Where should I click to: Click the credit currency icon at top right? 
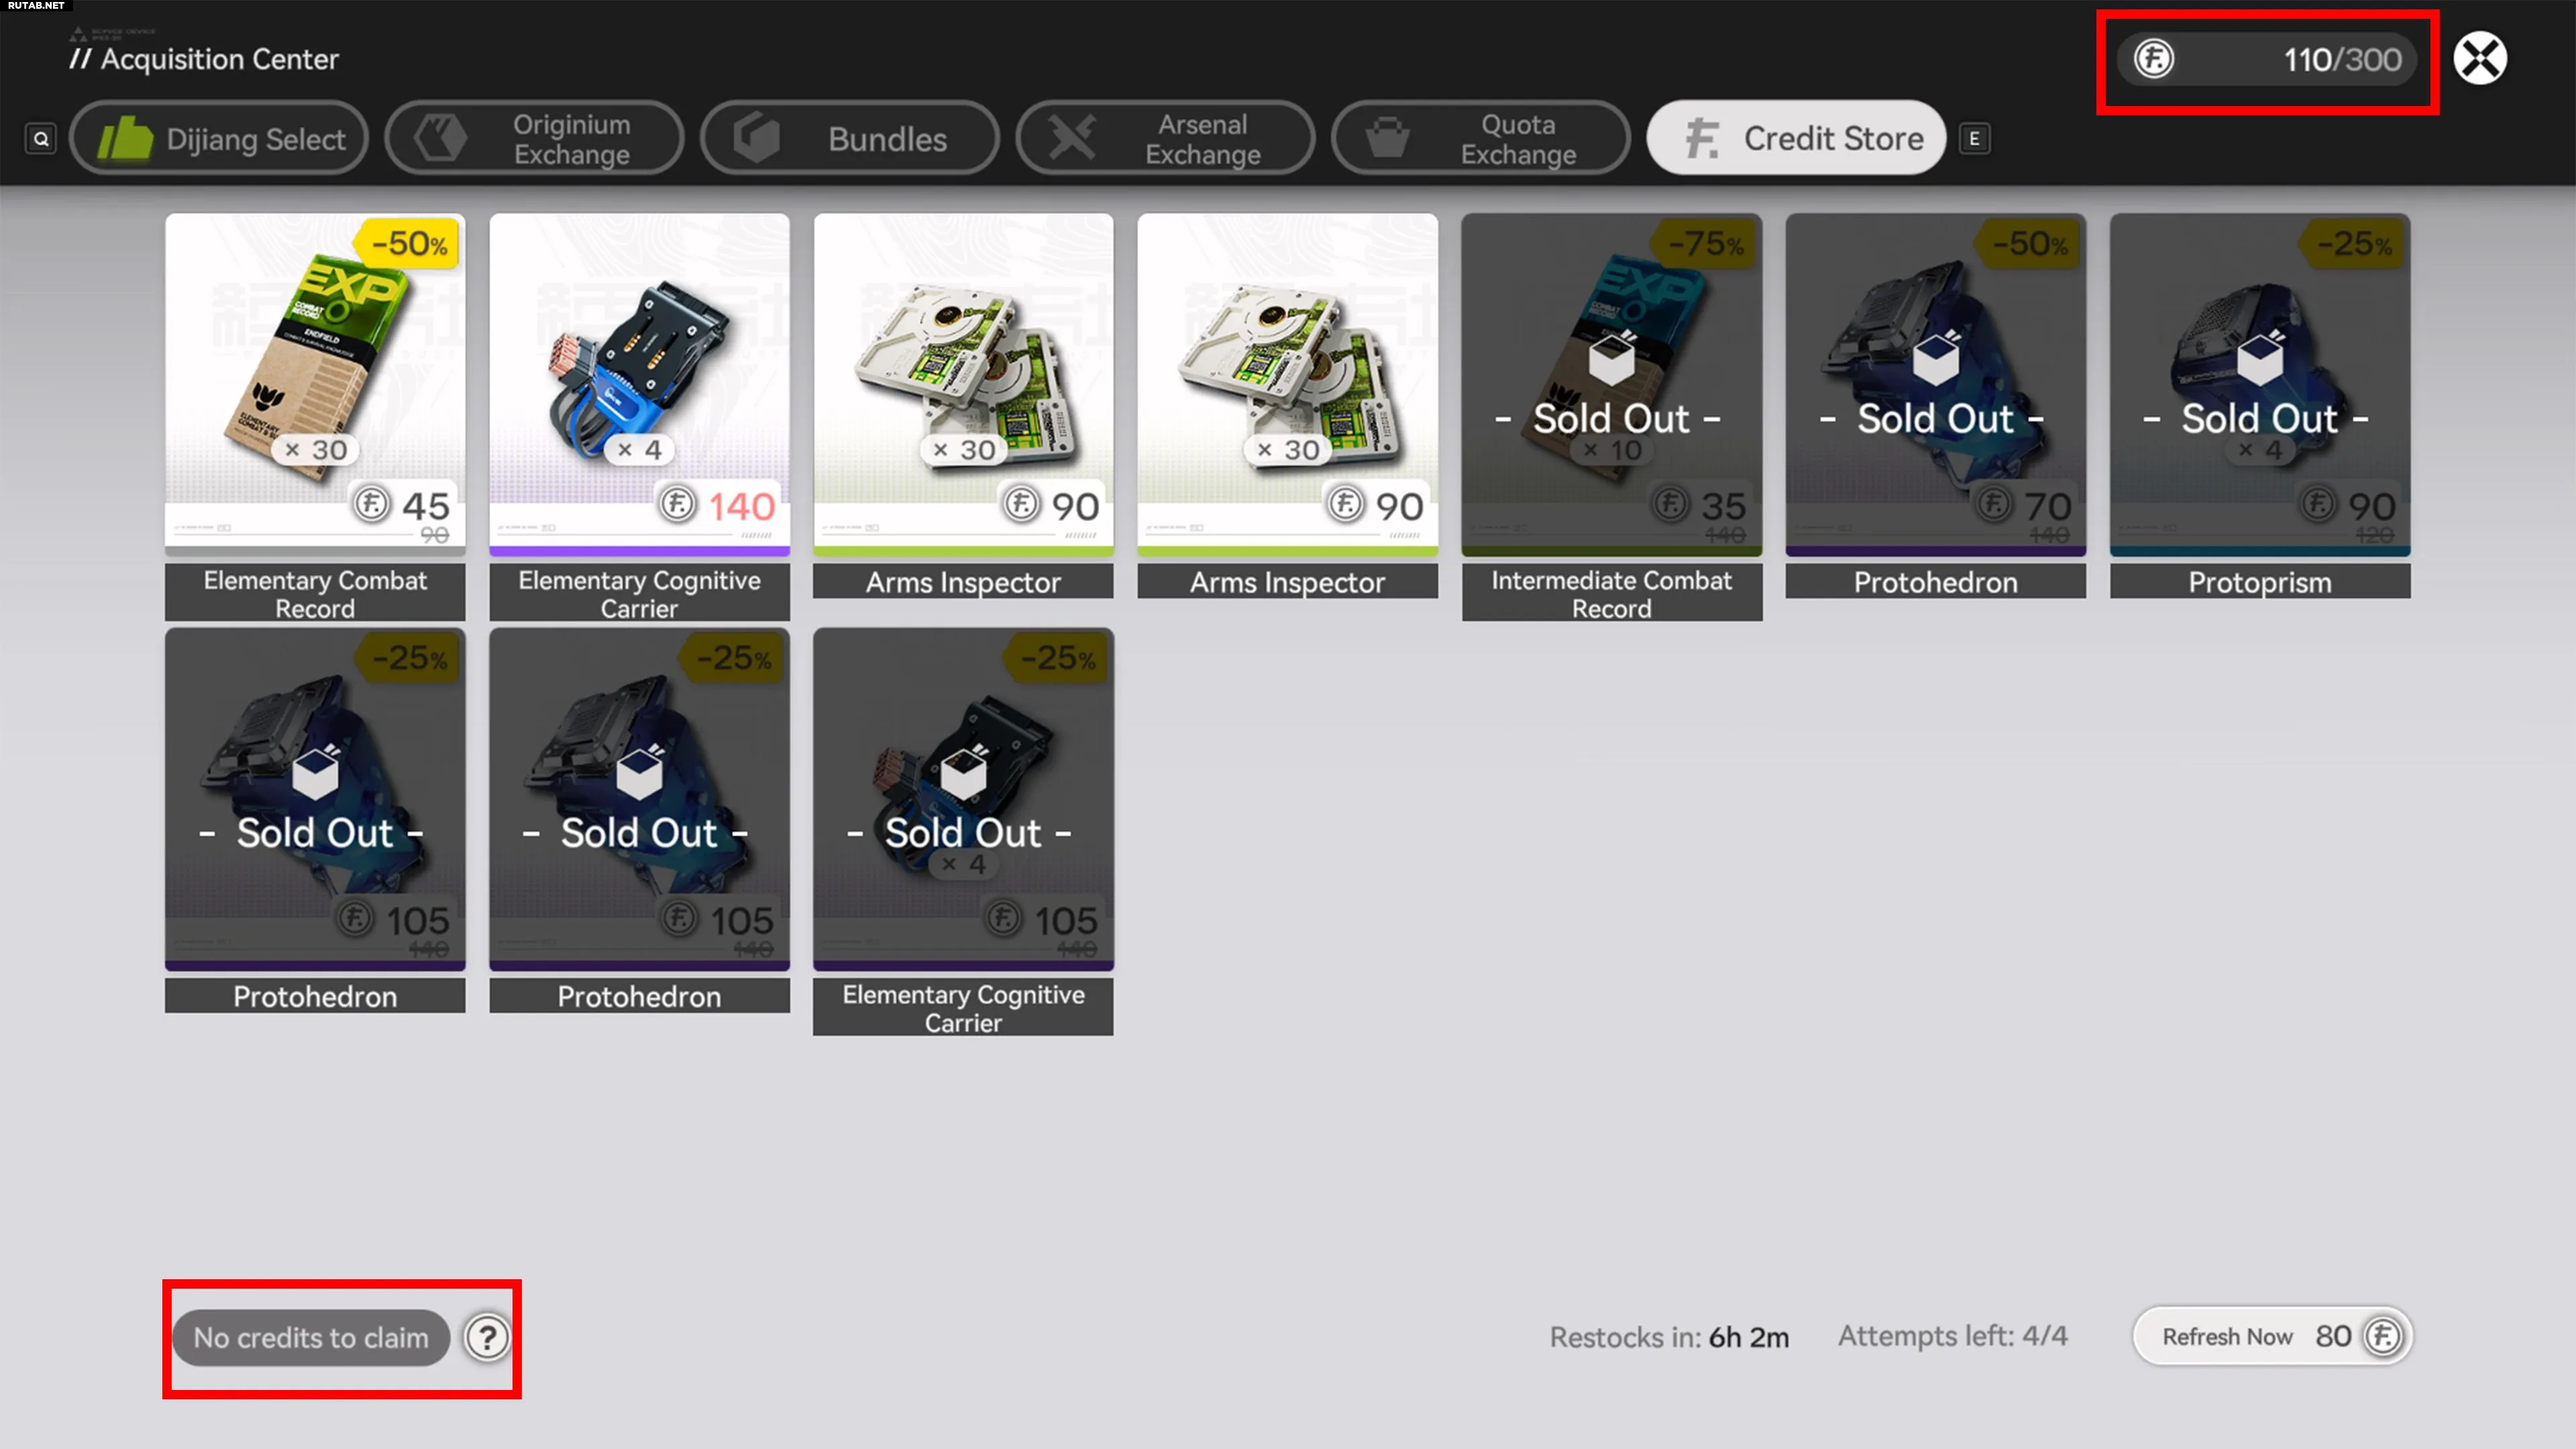pos(2153,59)
